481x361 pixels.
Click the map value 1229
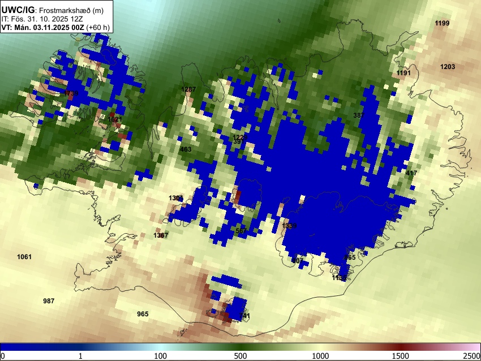(x=240, y=137)
